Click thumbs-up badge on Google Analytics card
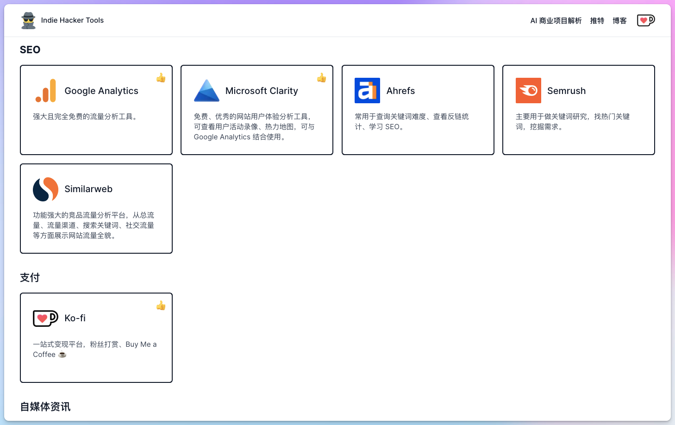The image size is (675, 425). 161,78
